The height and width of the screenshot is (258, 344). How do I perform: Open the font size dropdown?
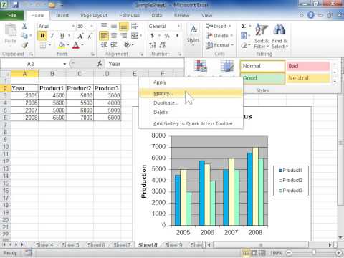pyautogui.click(x=92, y=26)
